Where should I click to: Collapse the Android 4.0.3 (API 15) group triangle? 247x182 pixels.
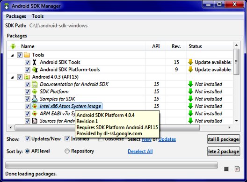[x=13, y=77]
